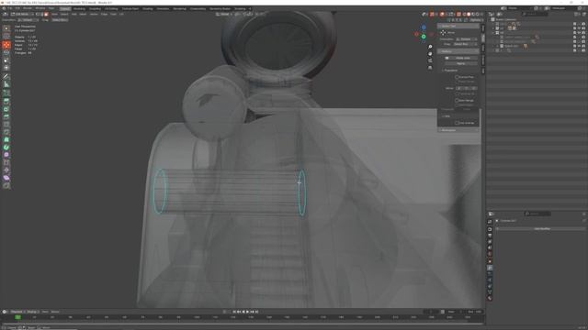This screenshot has height=330, width=588.
Task: Click the green Y axis gizmo
Action: pos(424,37)
